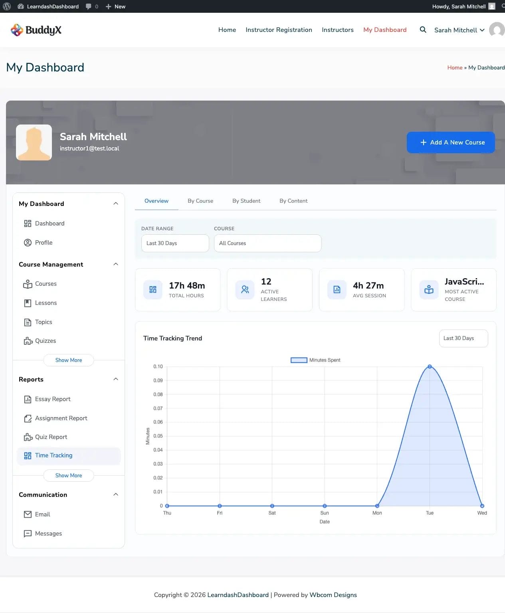The image size is (505, 613).
Task: Click the Avg Session chart icon
Action: (x=337, y=290)
